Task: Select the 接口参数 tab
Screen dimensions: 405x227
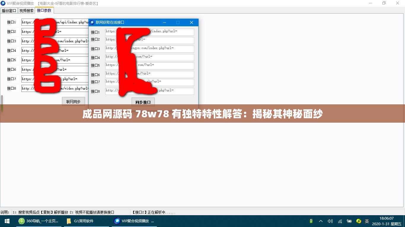Action: click(x=44, y=10)
